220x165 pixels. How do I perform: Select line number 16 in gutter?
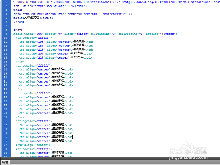click(5, 62)
